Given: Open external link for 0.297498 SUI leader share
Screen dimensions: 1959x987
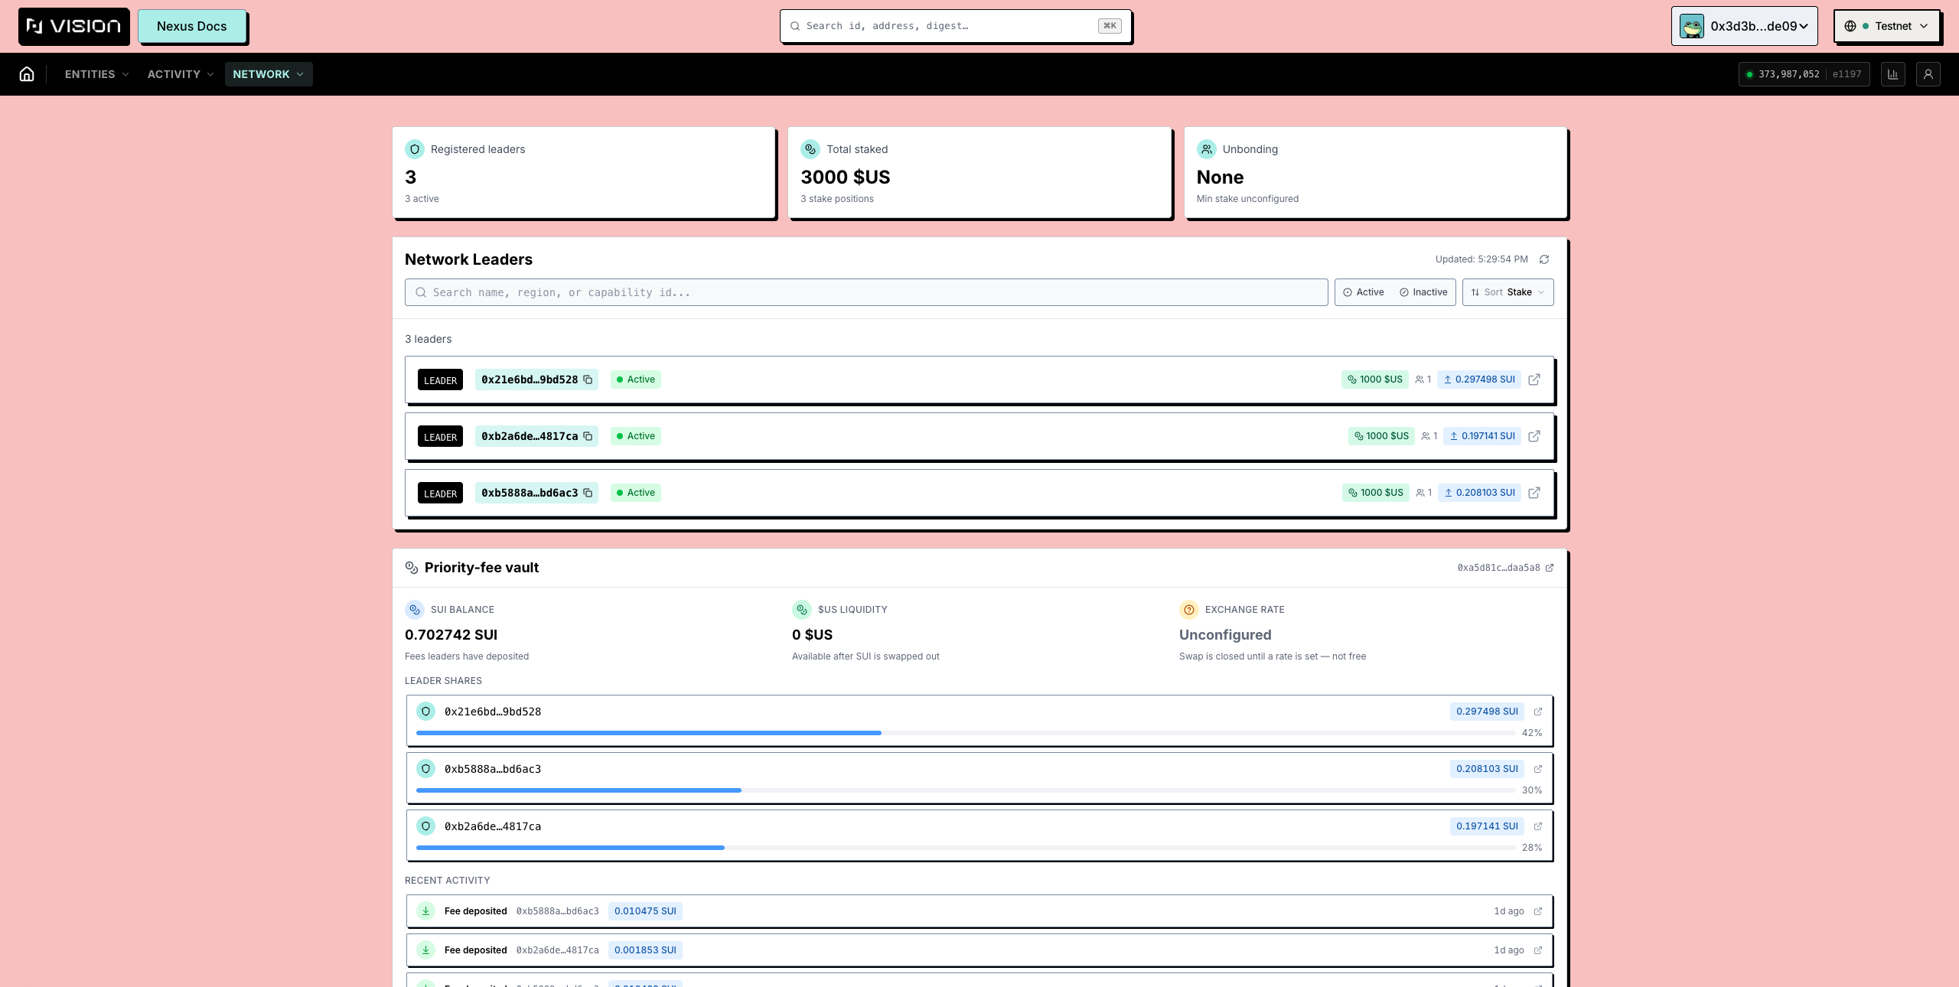Looking at the screenshot, I should coord(1538,712).
